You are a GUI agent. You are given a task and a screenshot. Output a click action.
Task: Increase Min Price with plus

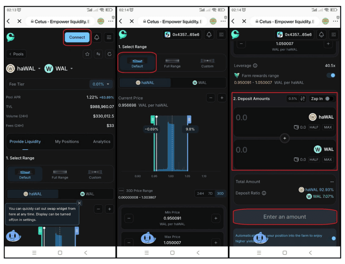pos(216,218)
